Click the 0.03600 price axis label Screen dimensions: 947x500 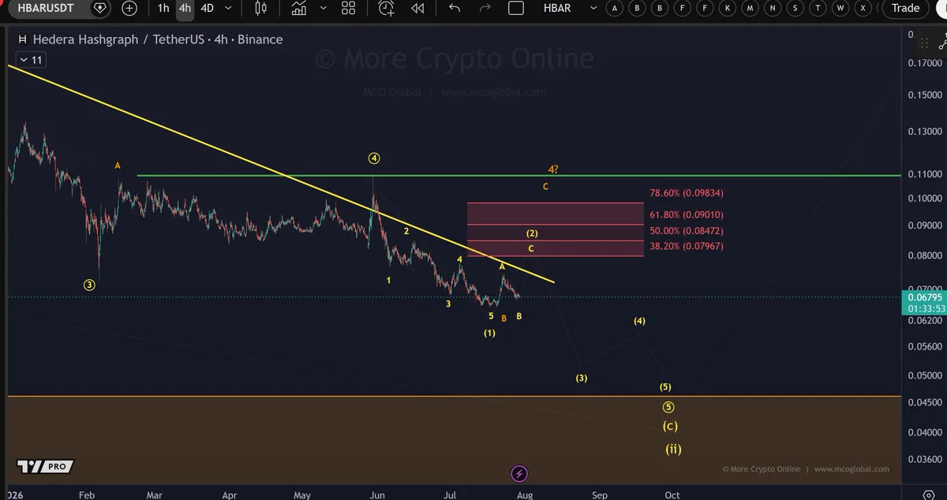click(x=925, y=458)
